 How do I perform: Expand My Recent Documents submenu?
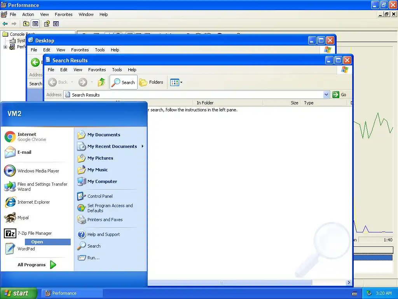[x=142, y=146]
